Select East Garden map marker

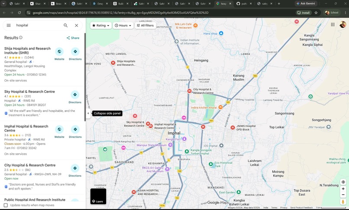(239, 192)
